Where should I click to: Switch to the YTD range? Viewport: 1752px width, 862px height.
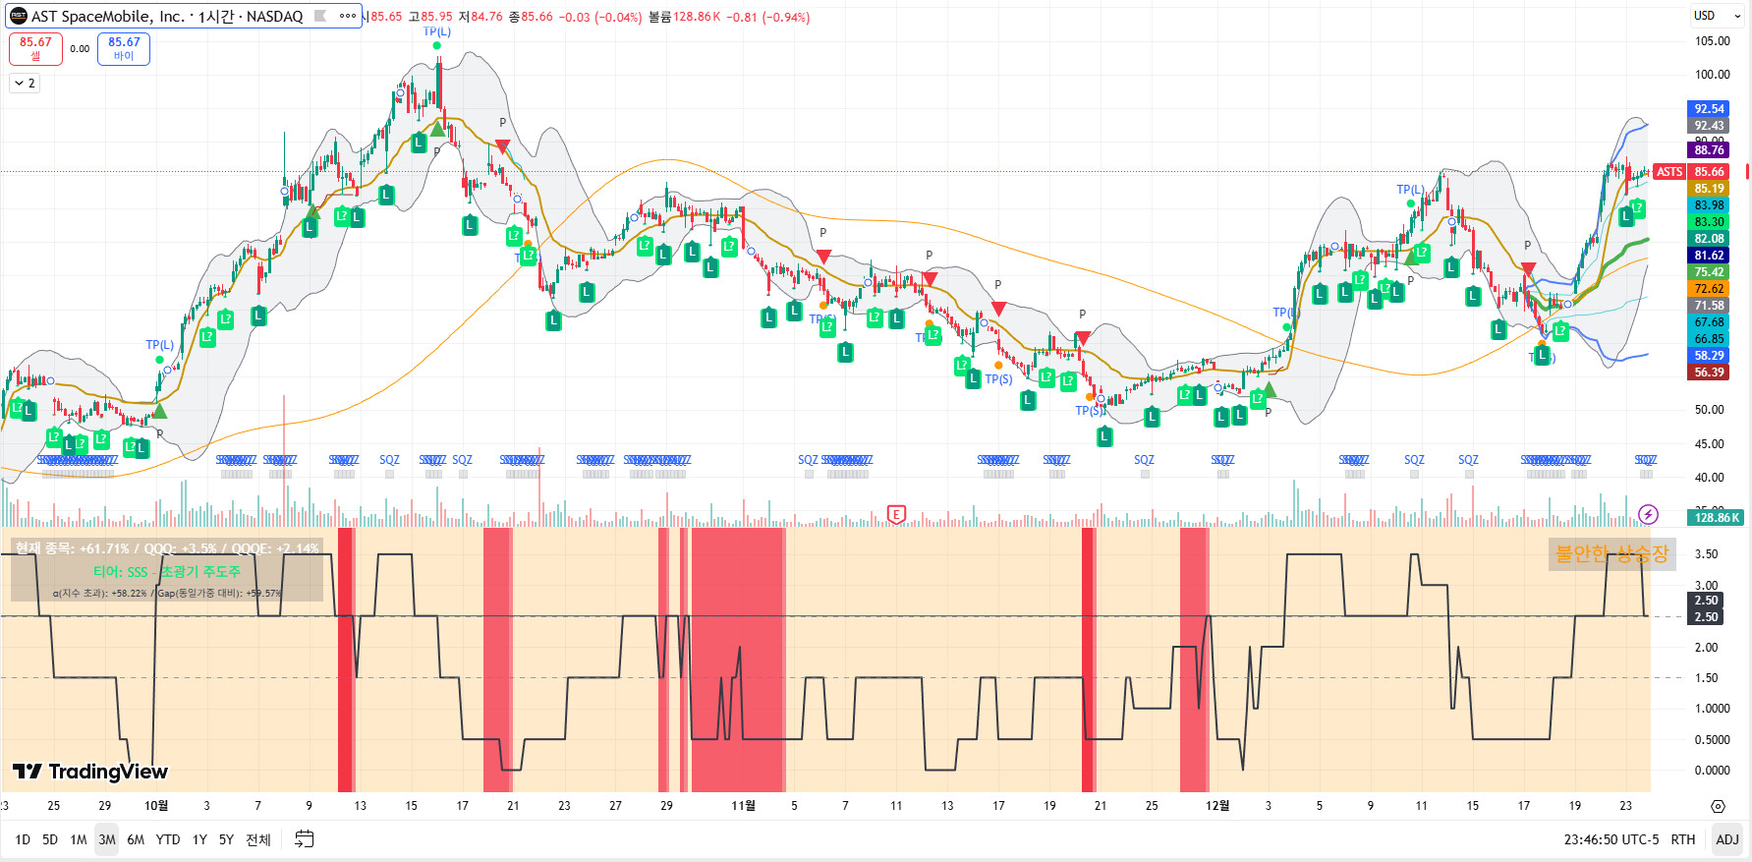tap(168, 839)
